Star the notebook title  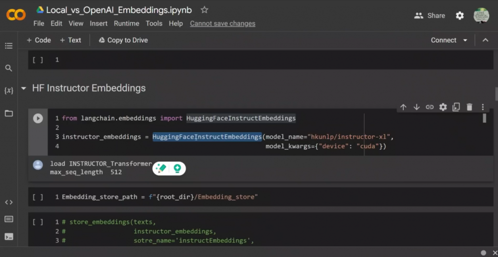pos(205,10)
